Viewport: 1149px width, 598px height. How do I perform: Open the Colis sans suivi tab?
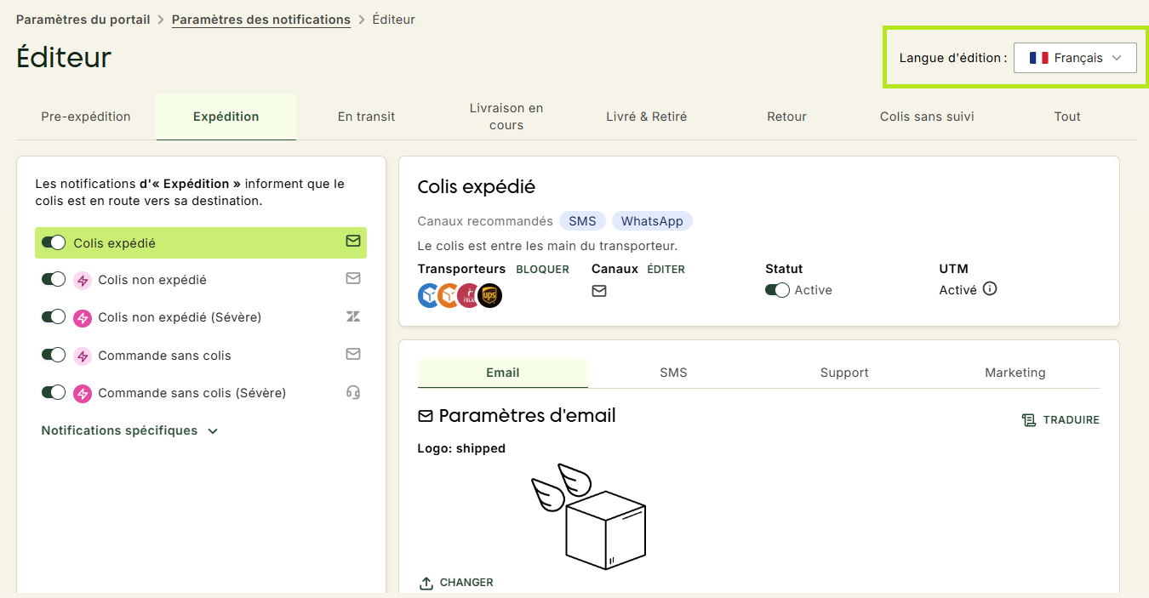927,117
